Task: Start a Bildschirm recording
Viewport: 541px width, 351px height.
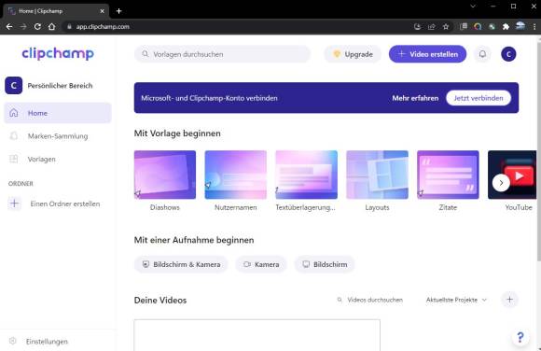Action: click(x=325, y=264)
